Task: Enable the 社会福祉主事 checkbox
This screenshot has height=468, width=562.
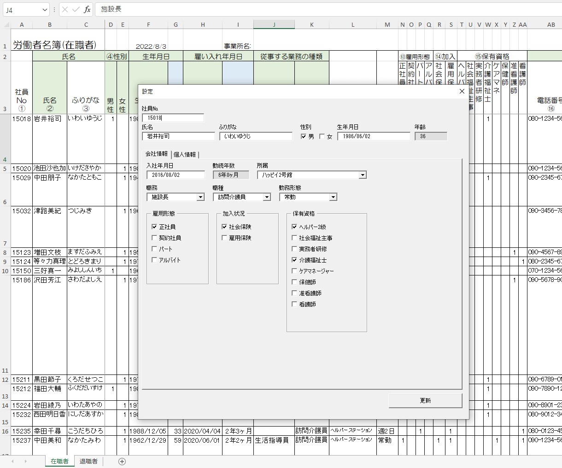Action: pos(294,238)
